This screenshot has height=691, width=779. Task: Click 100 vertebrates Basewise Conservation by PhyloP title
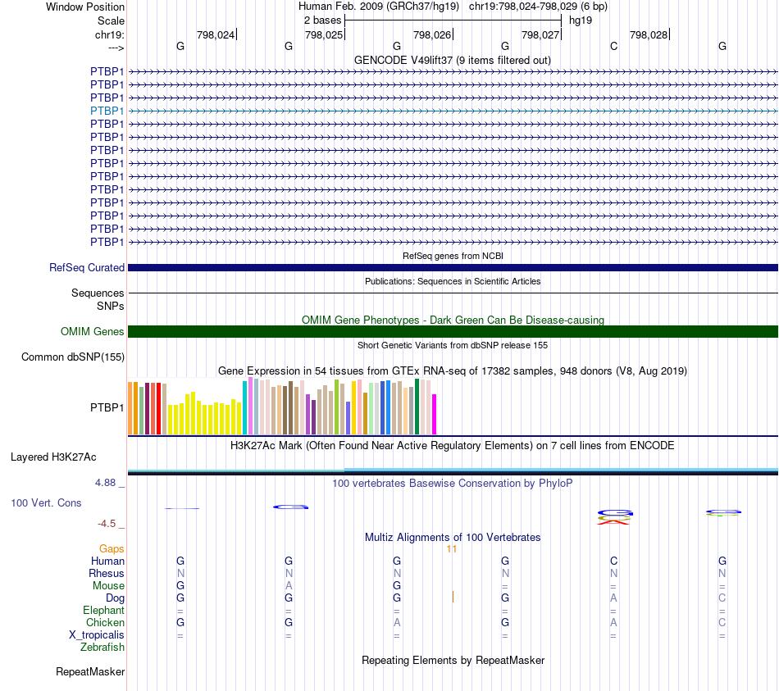453,483
